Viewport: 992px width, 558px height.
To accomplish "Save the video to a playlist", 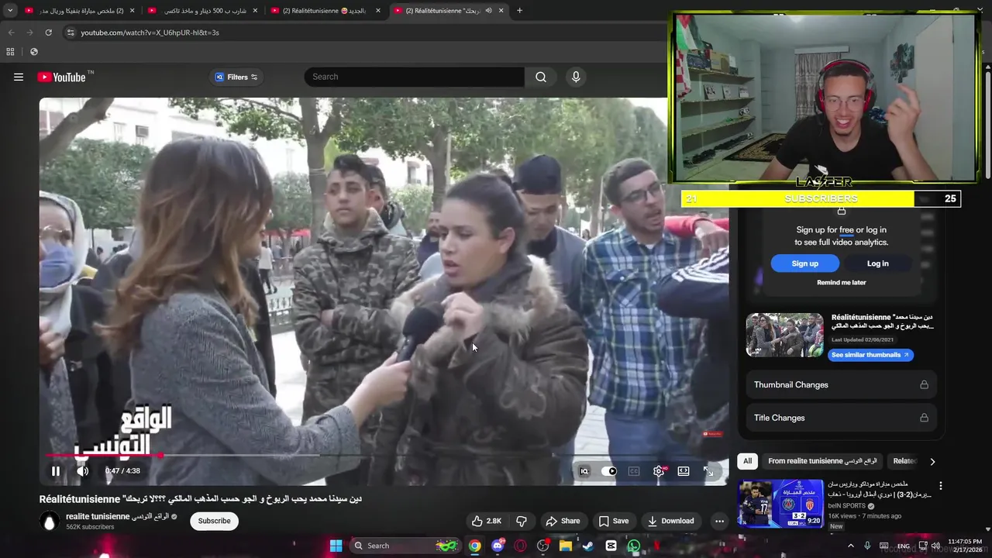I will pos(613,521).
